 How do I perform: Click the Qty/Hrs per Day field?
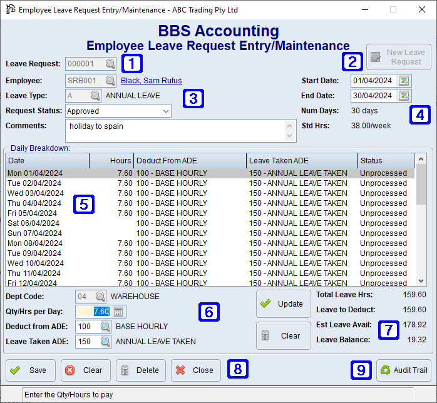click(93, 311)
